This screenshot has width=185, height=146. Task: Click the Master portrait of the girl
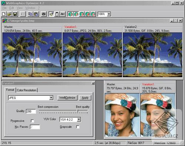(122, 115)
